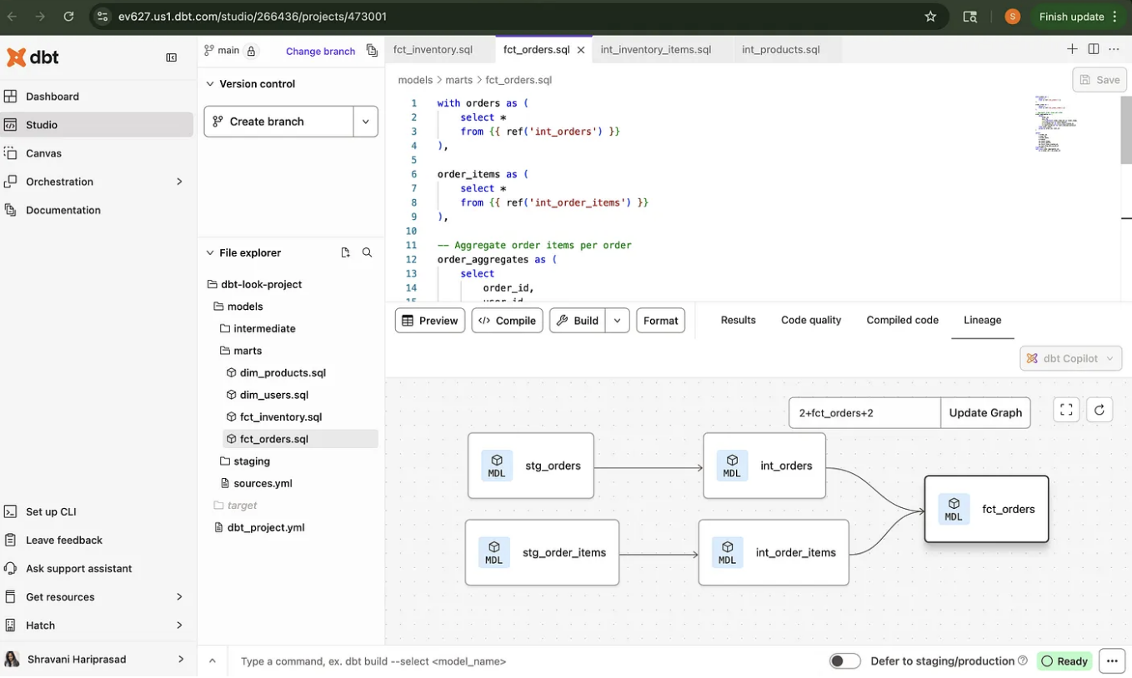Click the lineage selector input field
Screen dimensions: 1132x678
click(x=864, y=412)
